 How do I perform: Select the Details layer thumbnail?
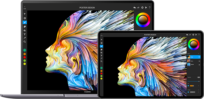click(189, 64)
